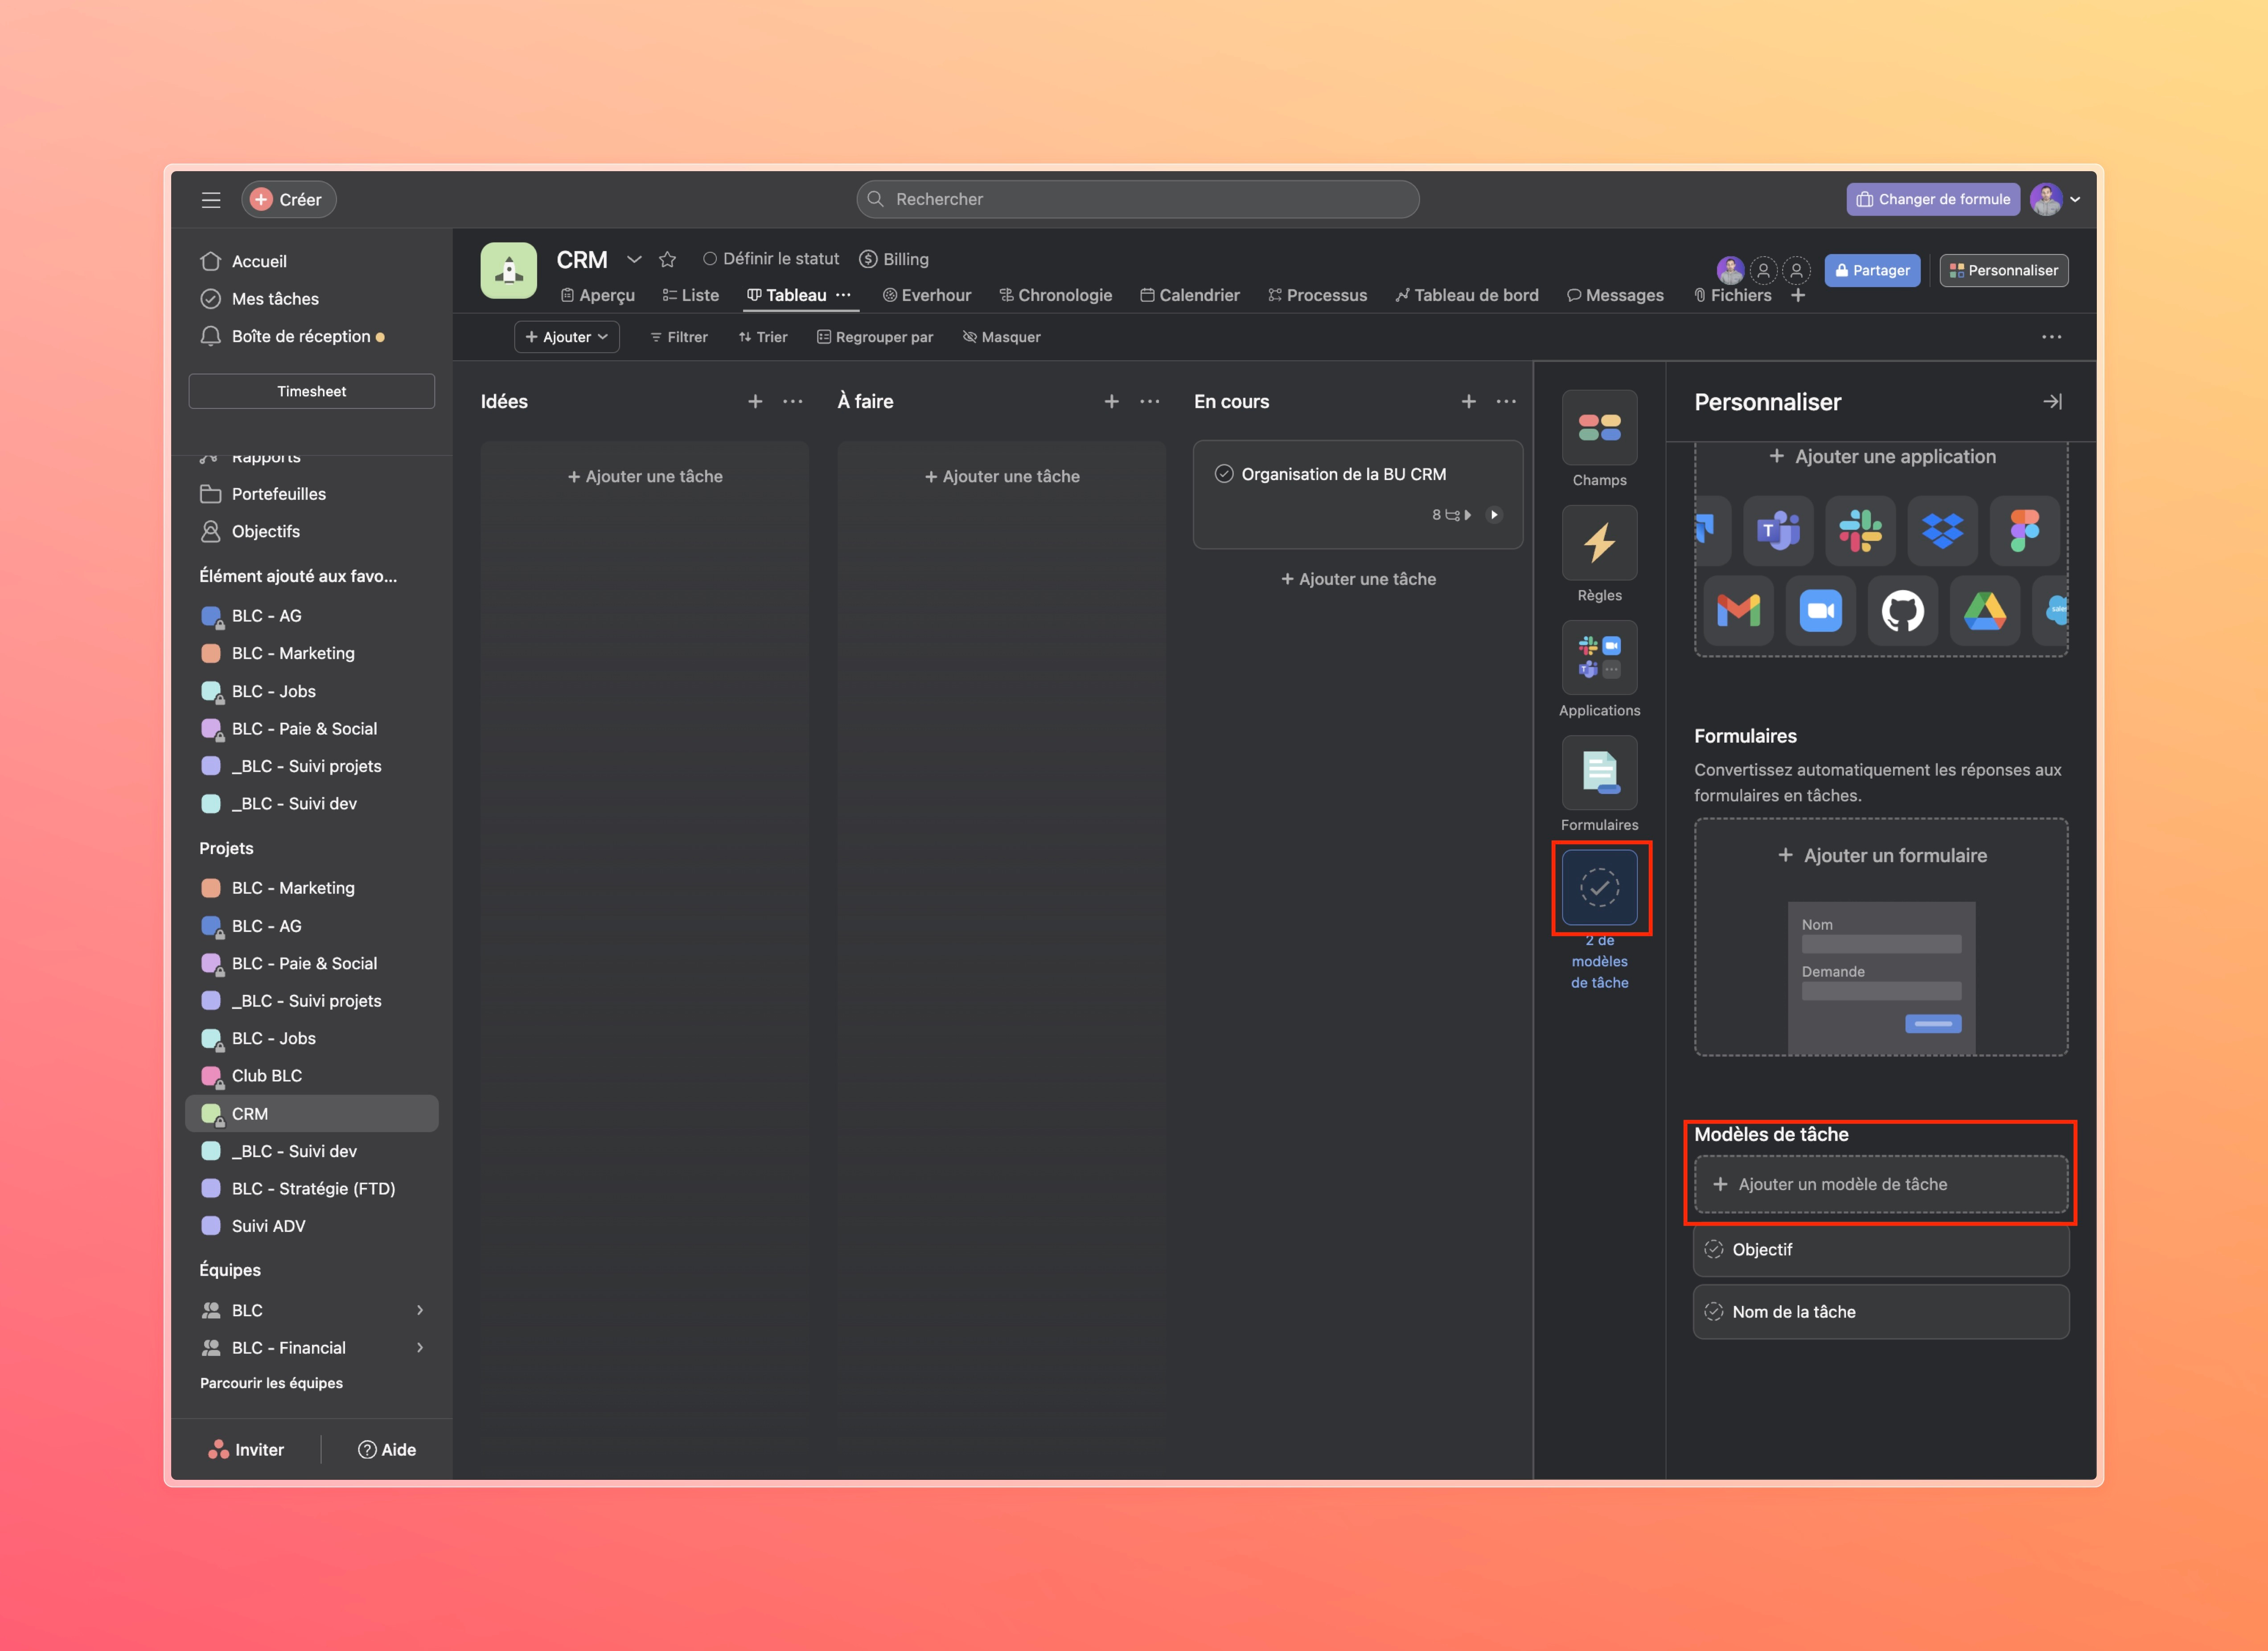Star the CRM project as favorite
The height and width of the screenshot is (1651, 2268).
(x=668, y=260)
